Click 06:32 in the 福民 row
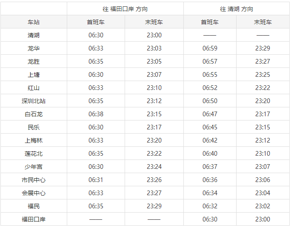291x227 pixels. (210, 206)
